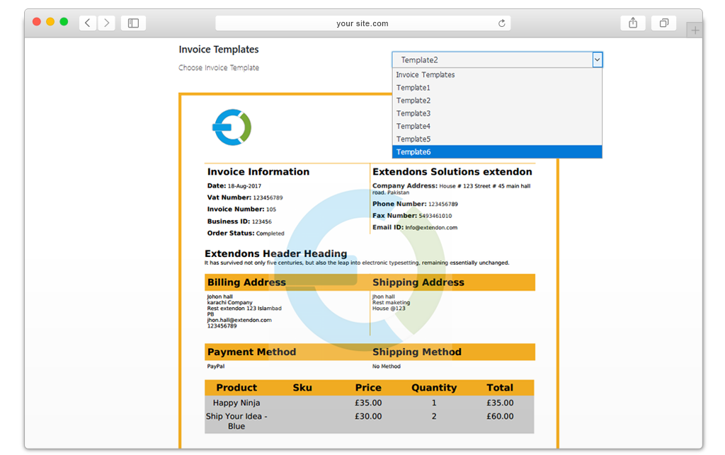Screen dimensions: 725x455
Task: Click the Ship Your Idea - Blue product
Action: pyautogui.click(x=236, y=421)
